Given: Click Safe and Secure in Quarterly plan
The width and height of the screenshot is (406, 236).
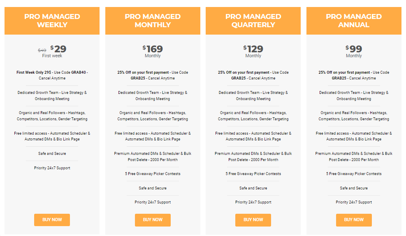Looking at the screenshot, I should pyautogui.click(x=253, y=188).
